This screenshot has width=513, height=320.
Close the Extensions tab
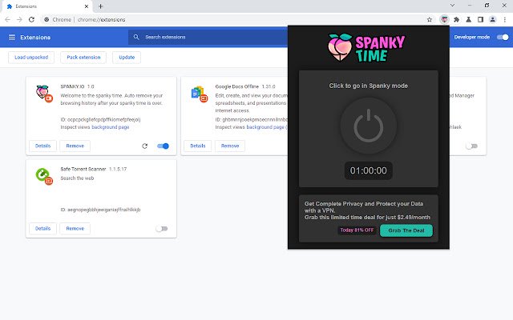(x=87, y=6)
